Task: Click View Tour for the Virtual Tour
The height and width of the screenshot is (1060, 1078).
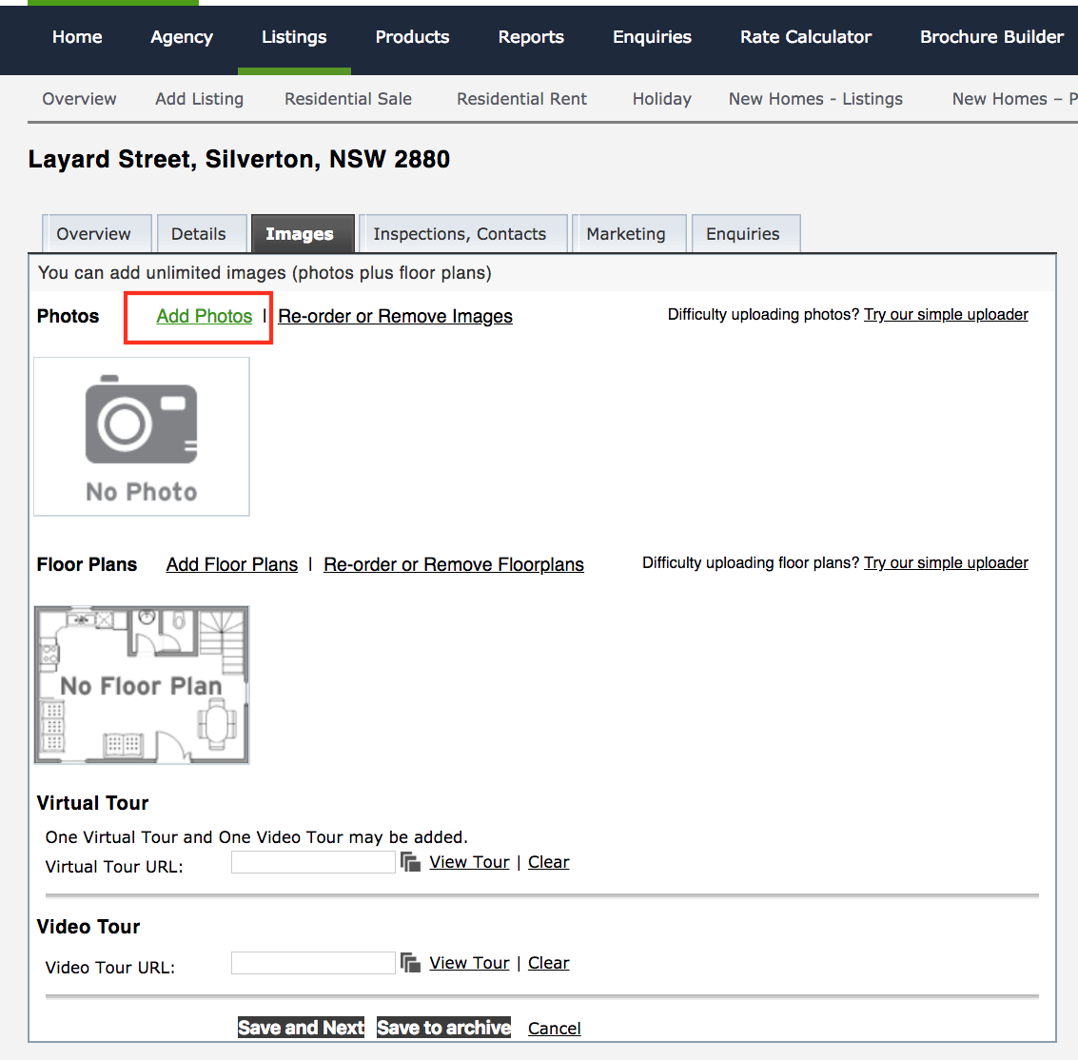Action: (x=470, y=862)
